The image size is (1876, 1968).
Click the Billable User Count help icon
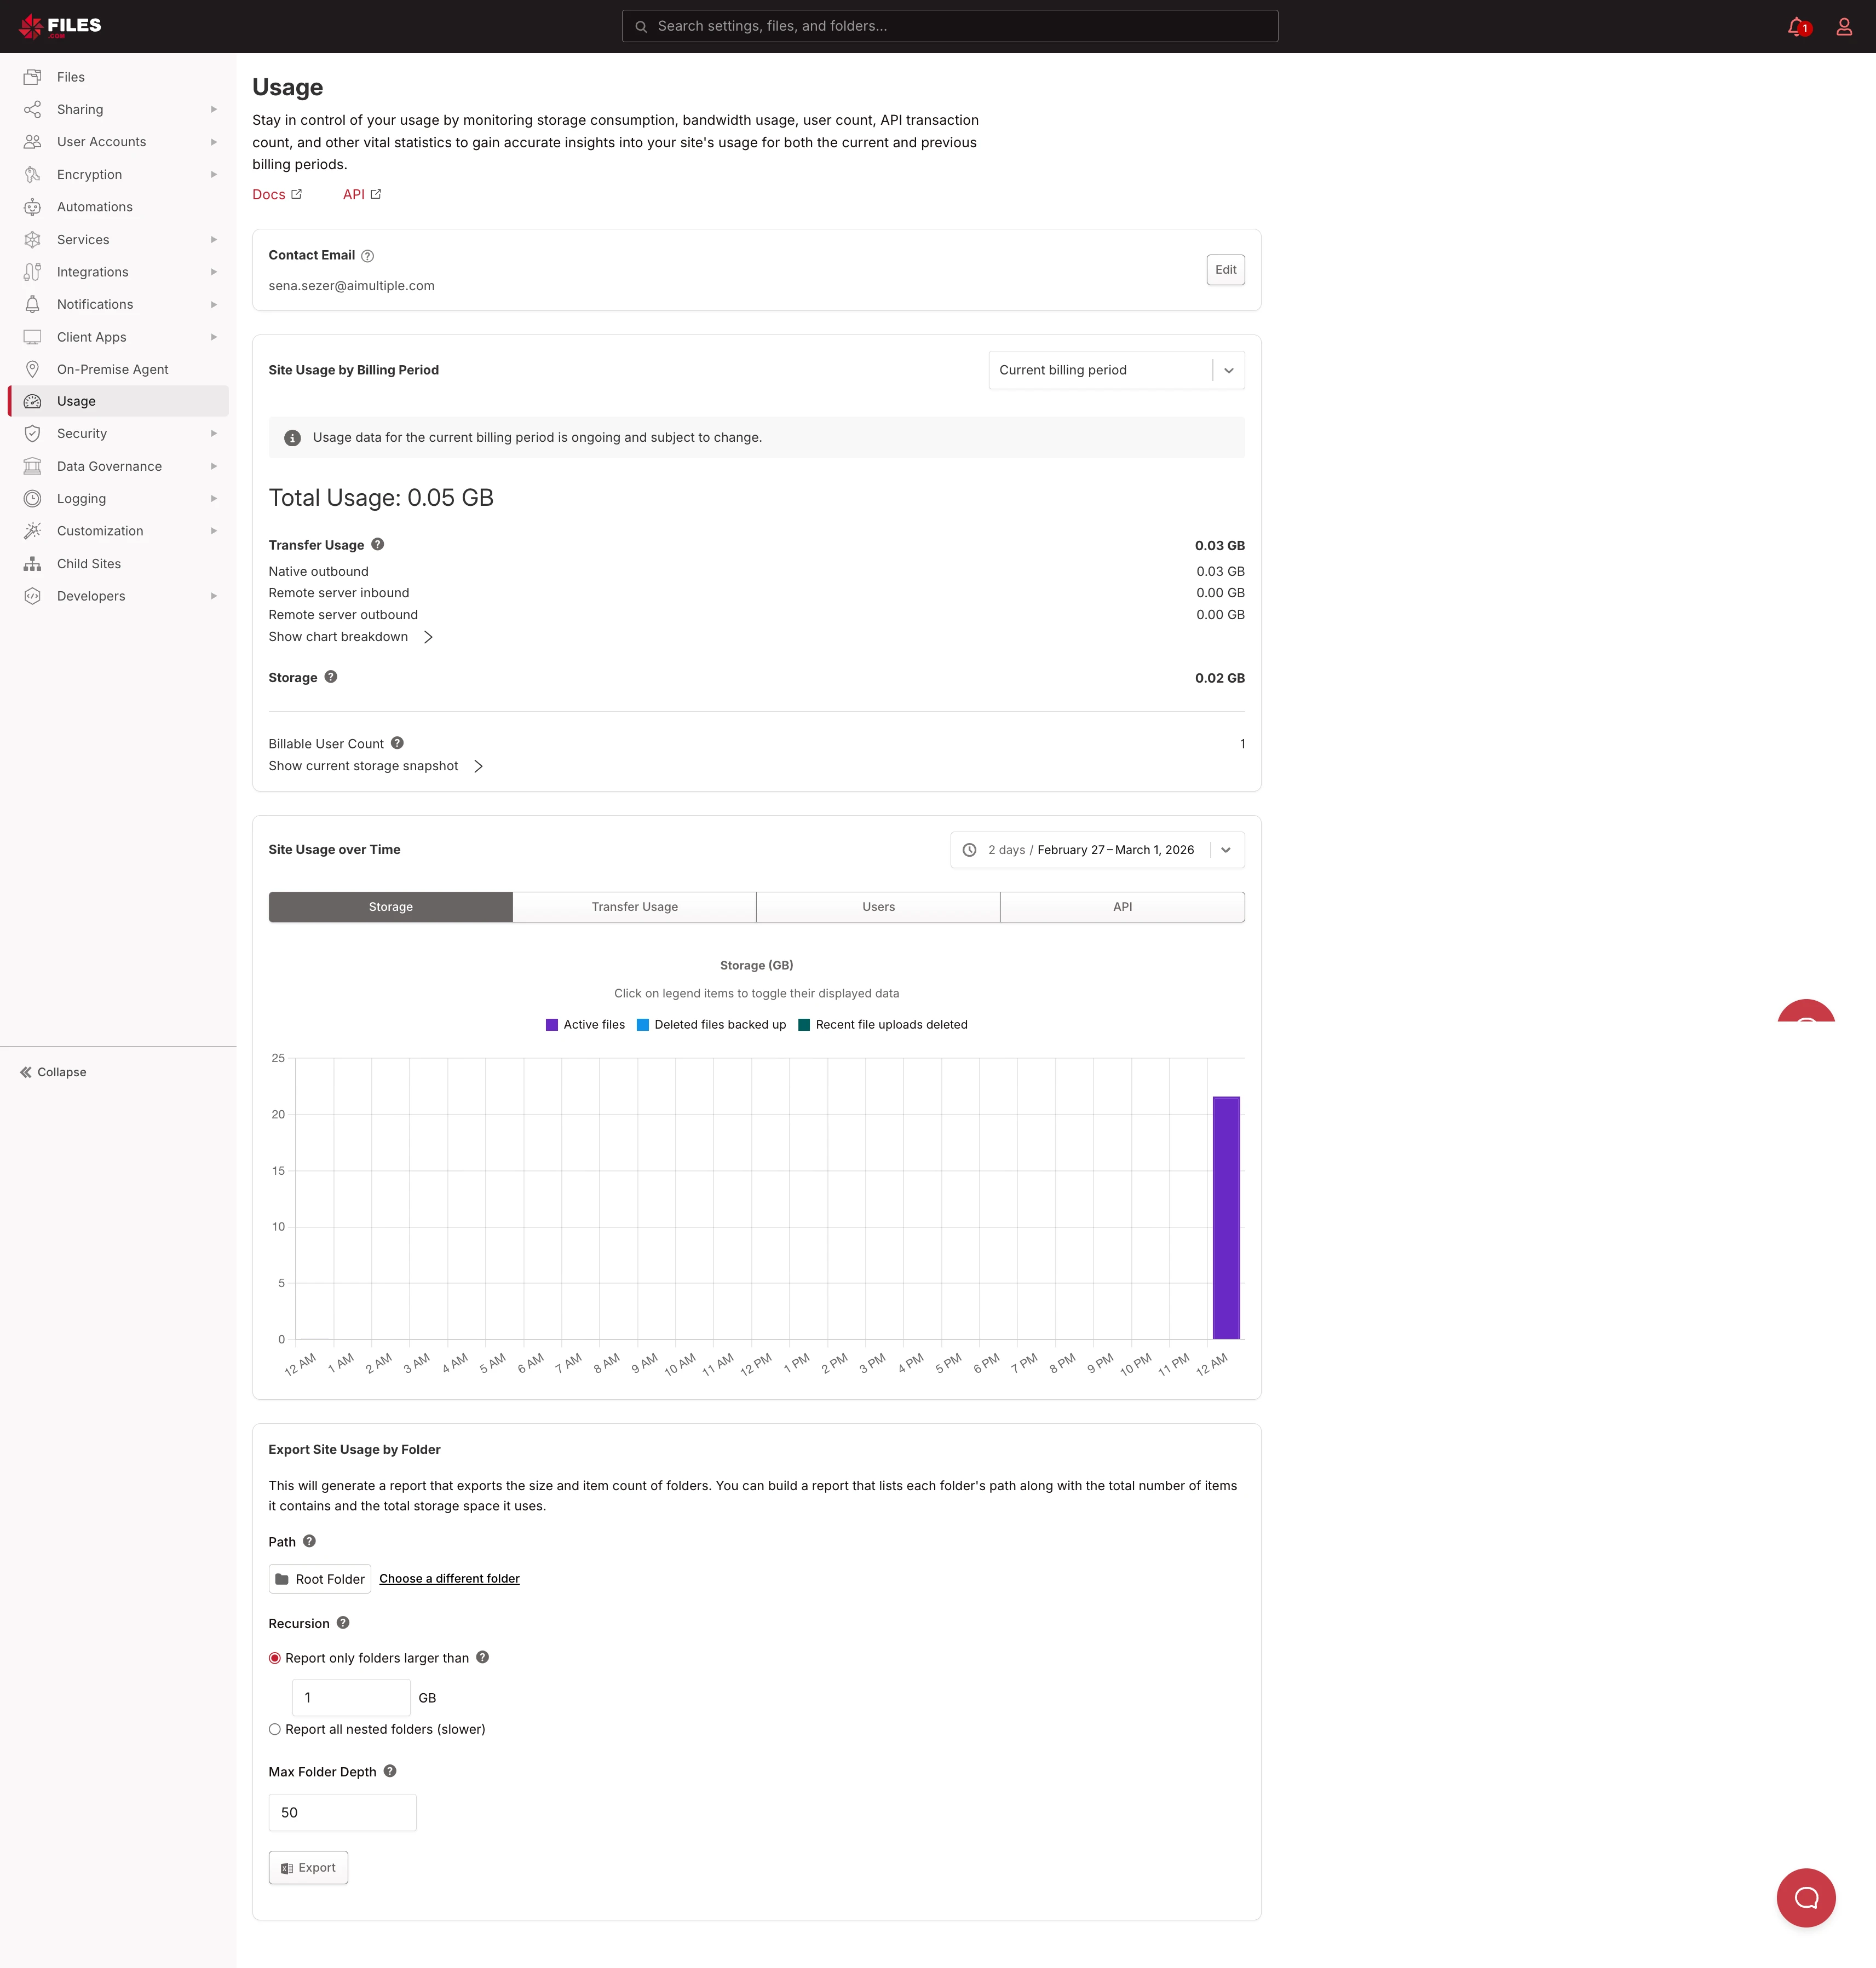click(397, 743)
